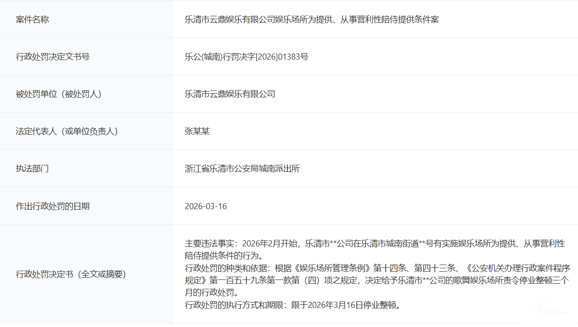Click the 行政处罚决定书（全文或摘要） label
This screenshot has width=578, height=327.
click(71, 274)
